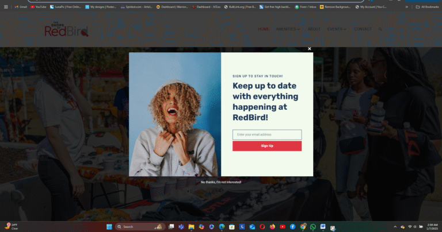The height and width of the screenshot is (232, 442).
Task: Open Microsoft Word from the taskbar
Action: (x=323, y=227)
